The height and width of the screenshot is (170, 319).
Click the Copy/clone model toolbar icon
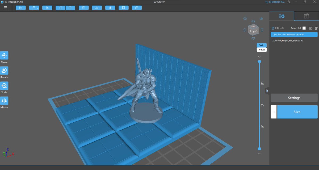pyautogui.click(x=84, y=8)
